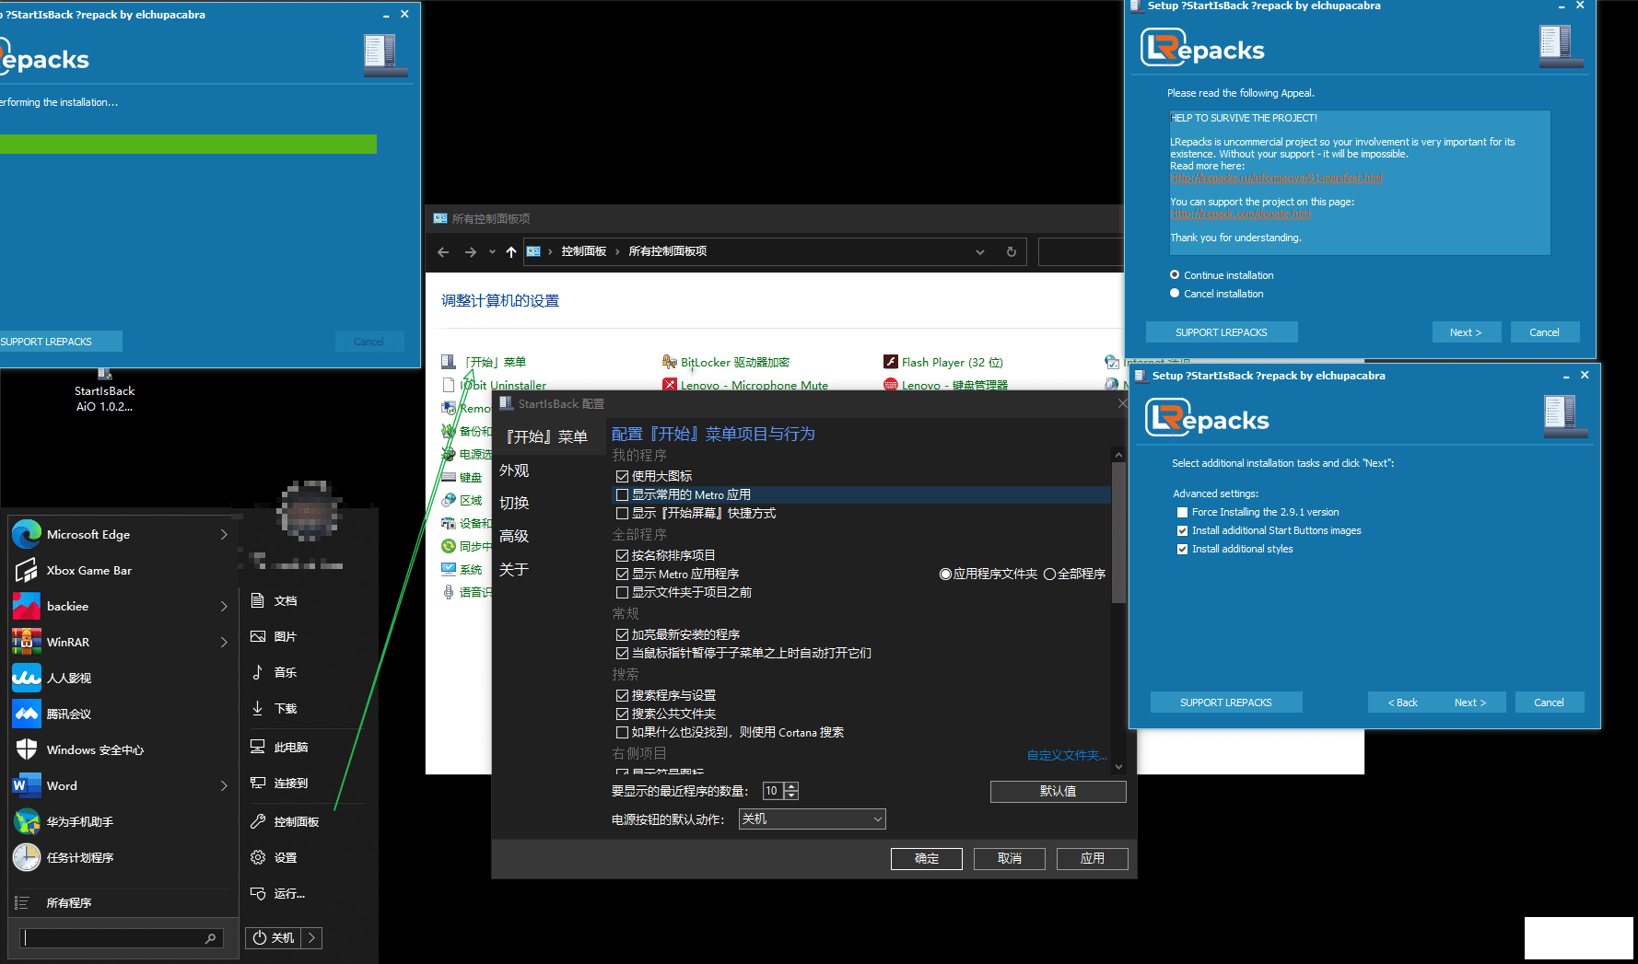Open control panel address bar history dropdown

979,251
